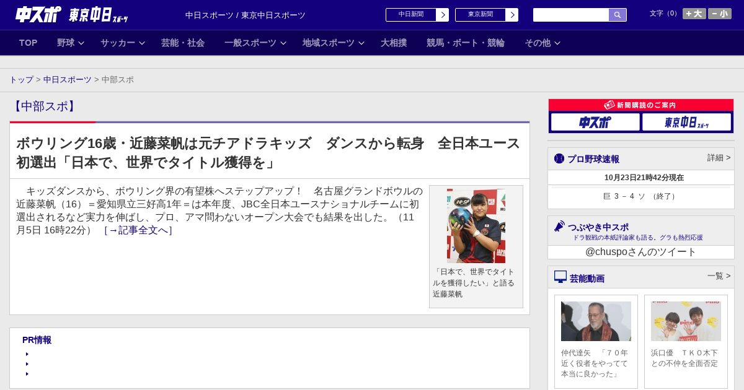Viewport: 744px width, 390px height.
Task: Open the 芸能動画 heading link
Action: 587,279
